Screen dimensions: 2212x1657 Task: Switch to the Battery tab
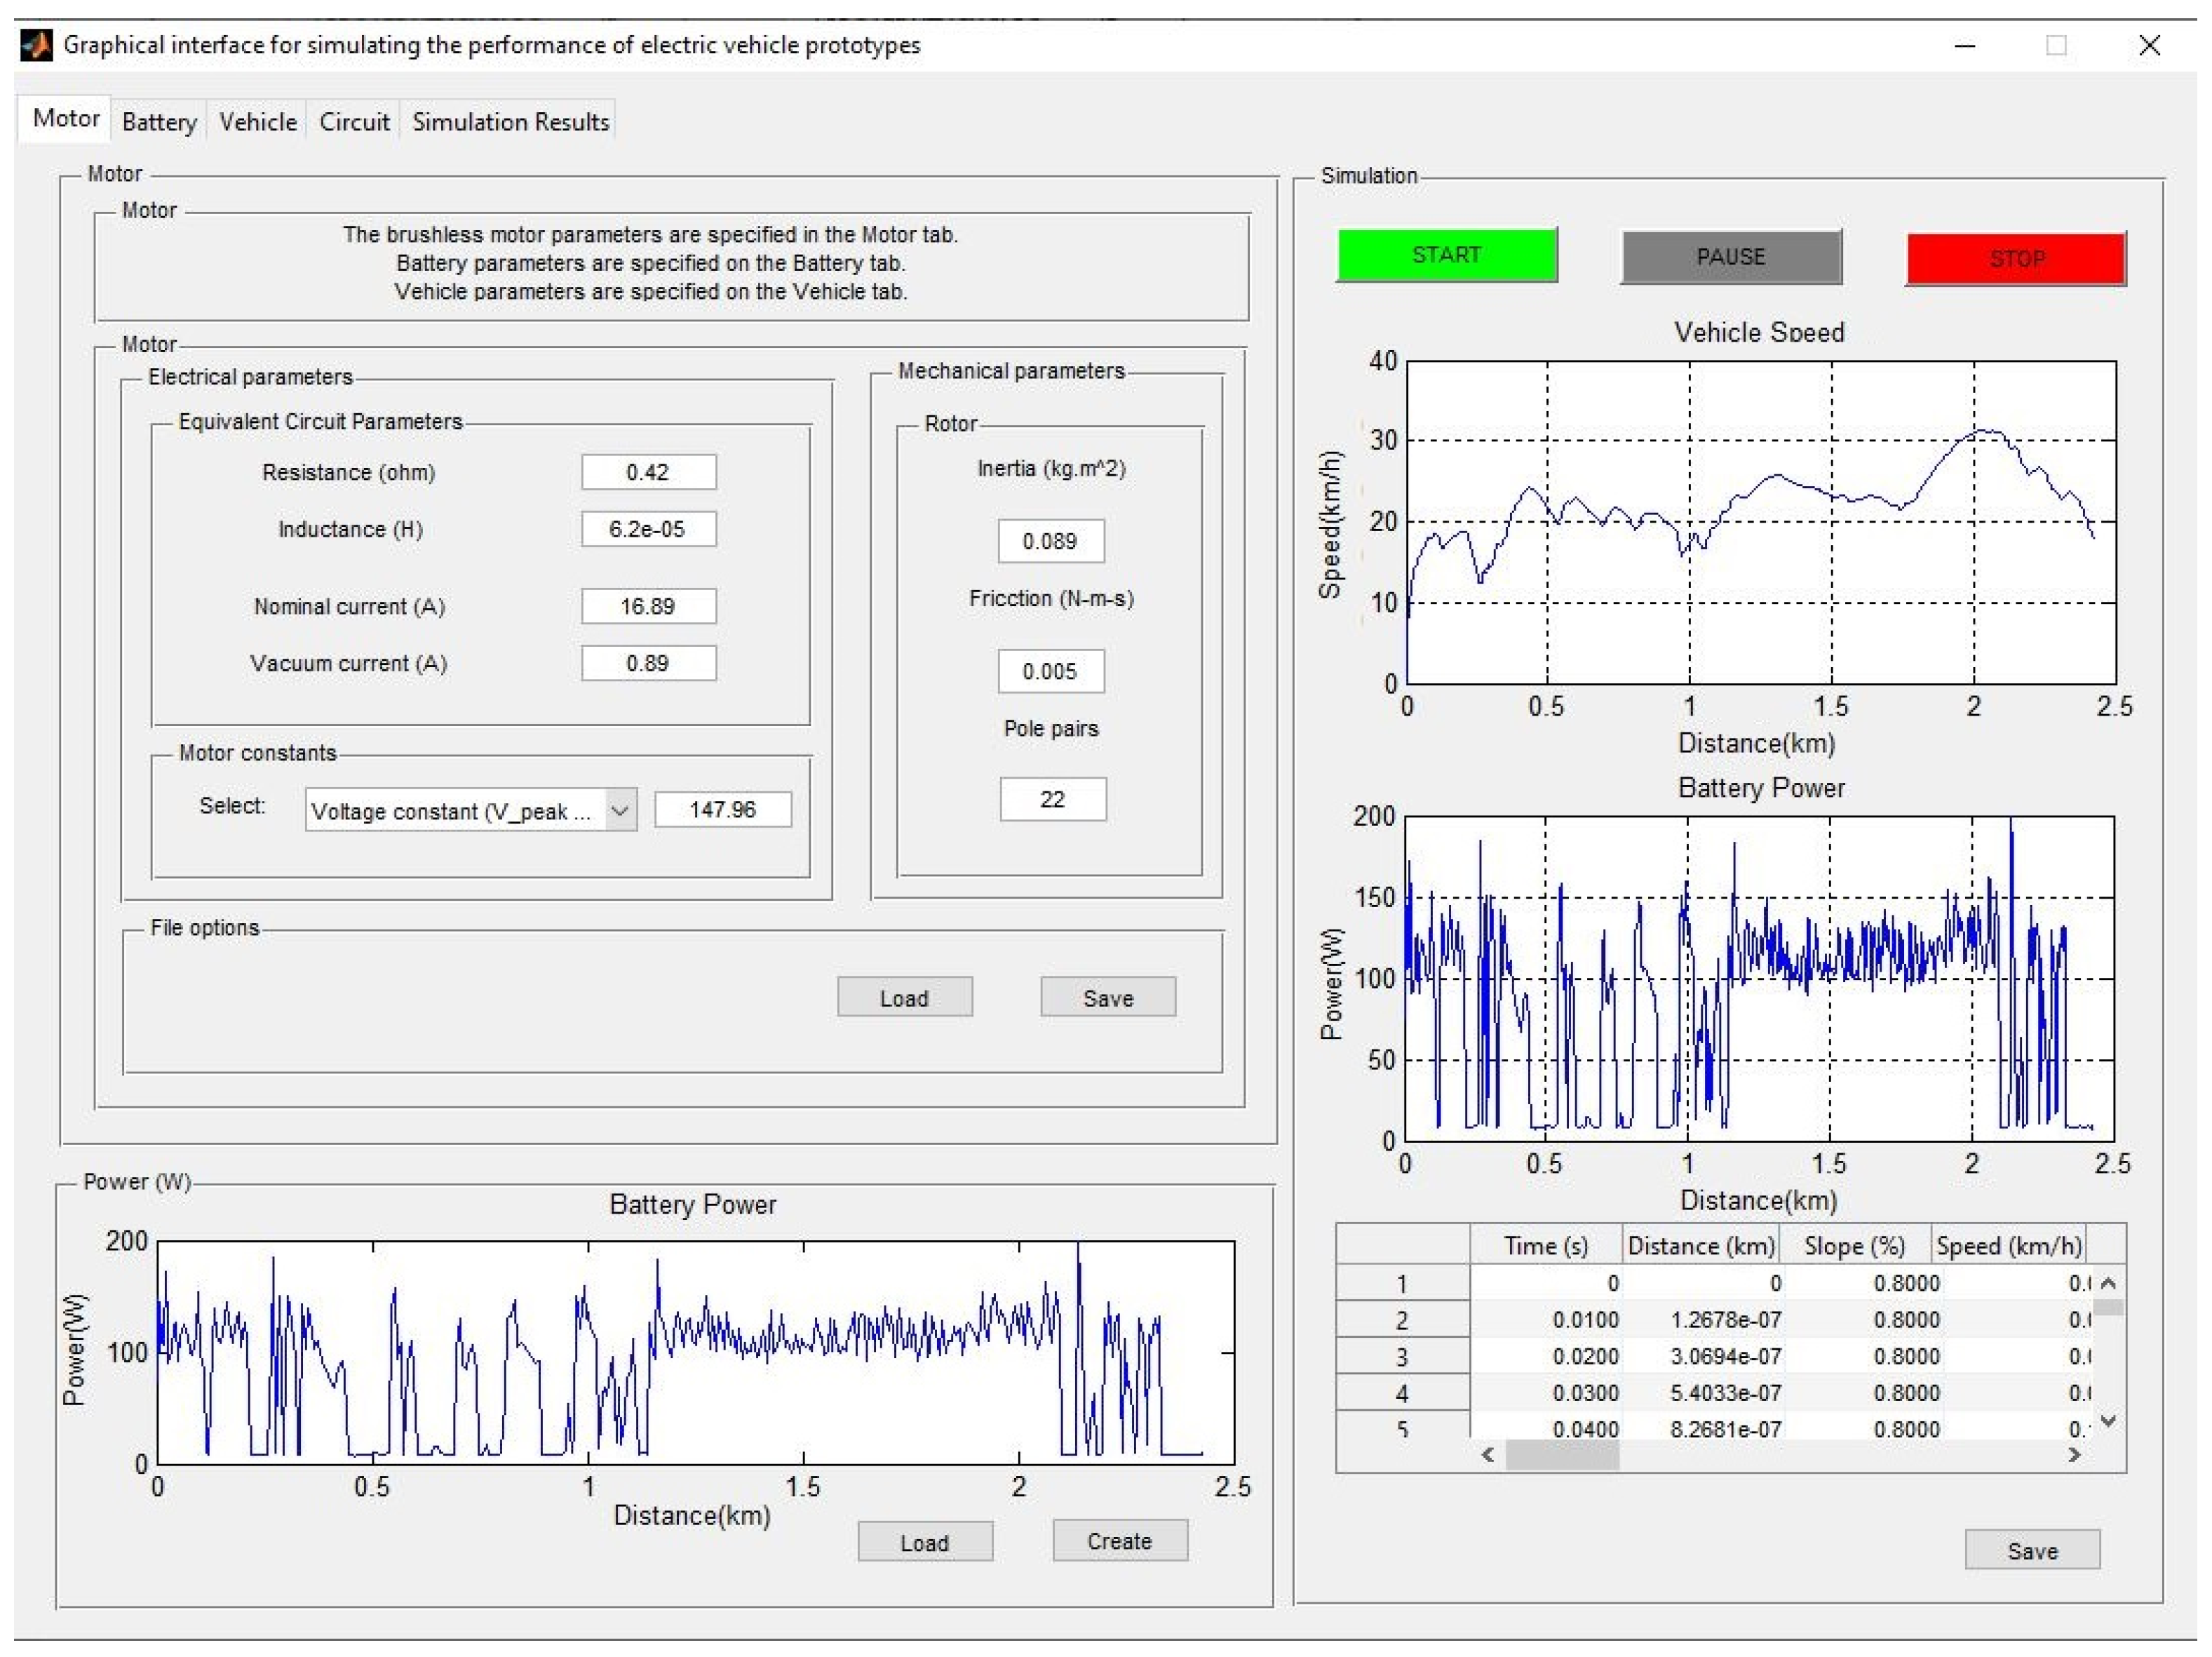159,122
